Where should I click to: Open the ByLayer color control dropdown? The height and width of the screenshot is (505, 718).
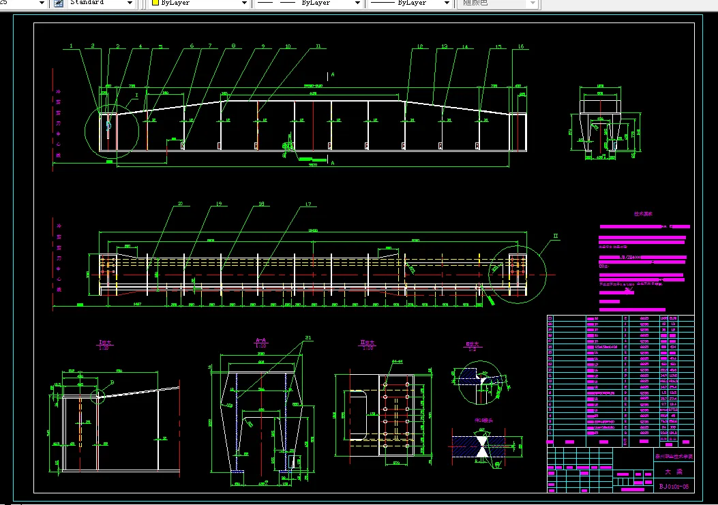244,3
